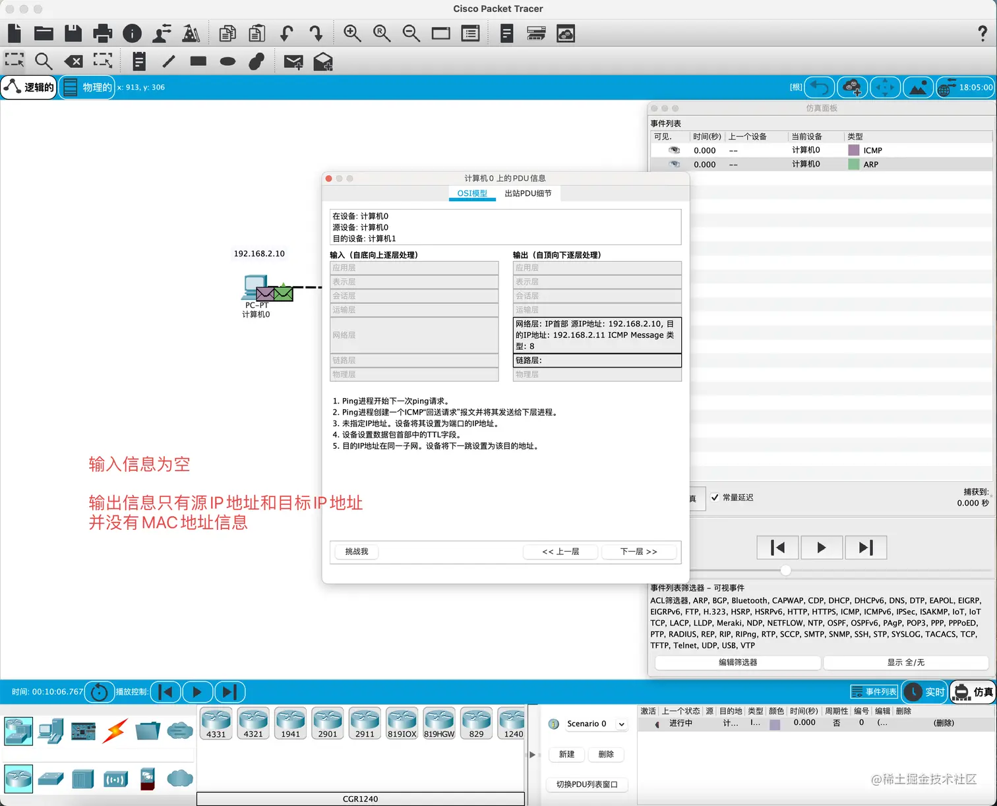Viewport: 997px width, 806px height.
Task: Click 新建 scenario button
Action: (x=567, y=755)
